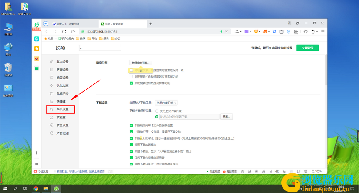Screen dimensions: 359x193
Task: Expand the scissors tool dropdown arrow
Action: point(241,32)
